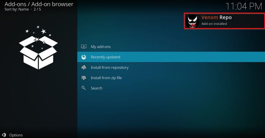Viewport: 265px width, 138px height.
Task: Click the magnifying glass Search icon
Action: tap(83, 88)
